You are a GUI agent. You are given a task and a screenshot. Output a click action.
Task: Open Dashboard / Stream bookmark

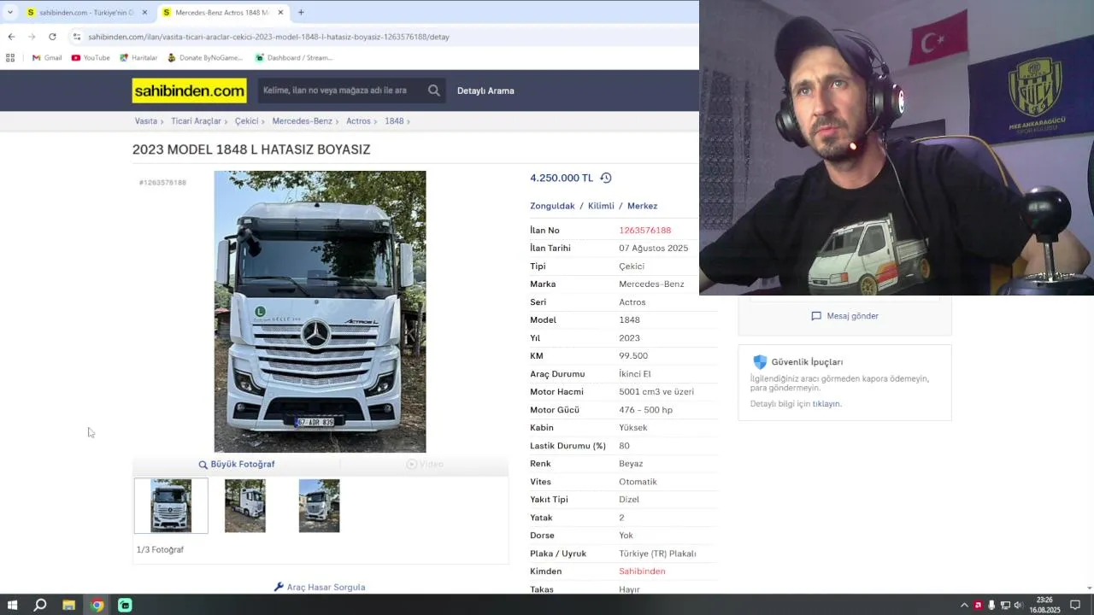tap(294, 58)
